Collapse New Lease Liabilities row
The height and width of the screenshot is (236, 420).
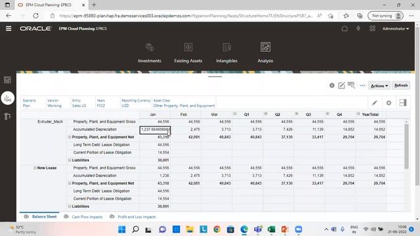70,206
